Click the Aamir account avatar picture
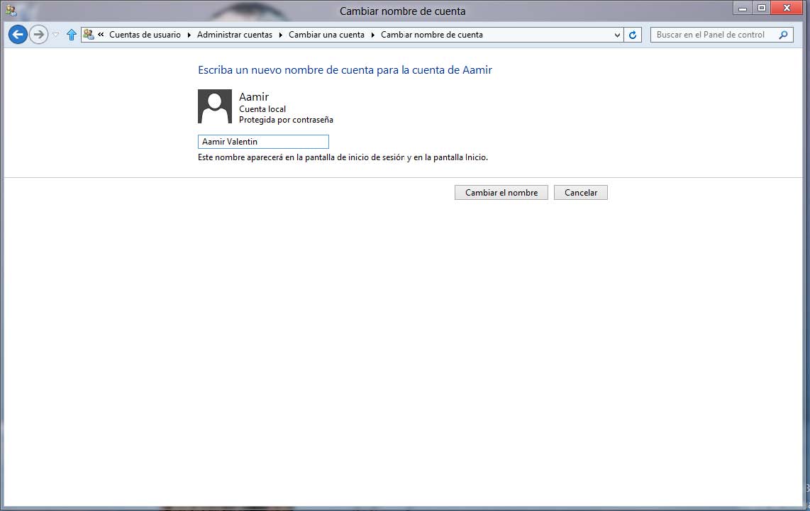 point(215,106)
